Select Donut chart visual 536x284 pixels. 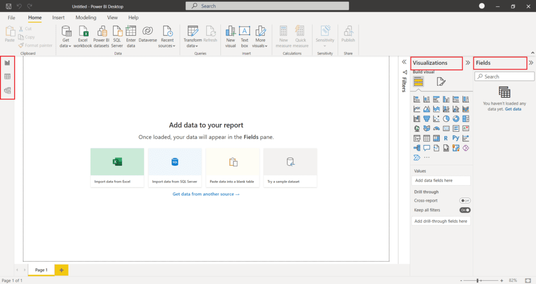(456, 119)
